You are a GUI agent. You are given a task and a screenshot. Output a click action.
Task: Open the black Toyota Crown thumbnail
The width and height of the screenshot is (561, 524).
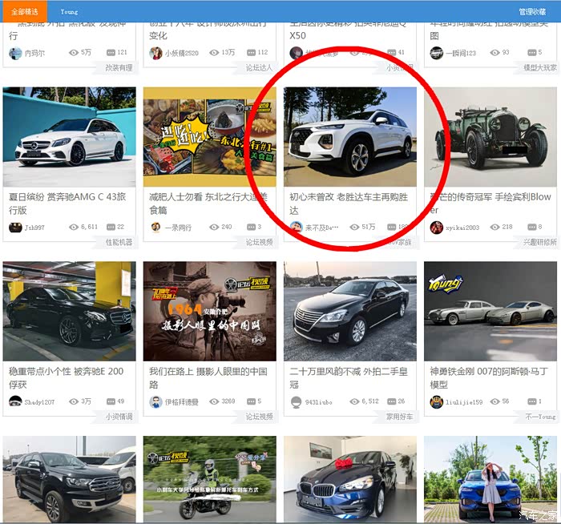(x=350, y=311)
